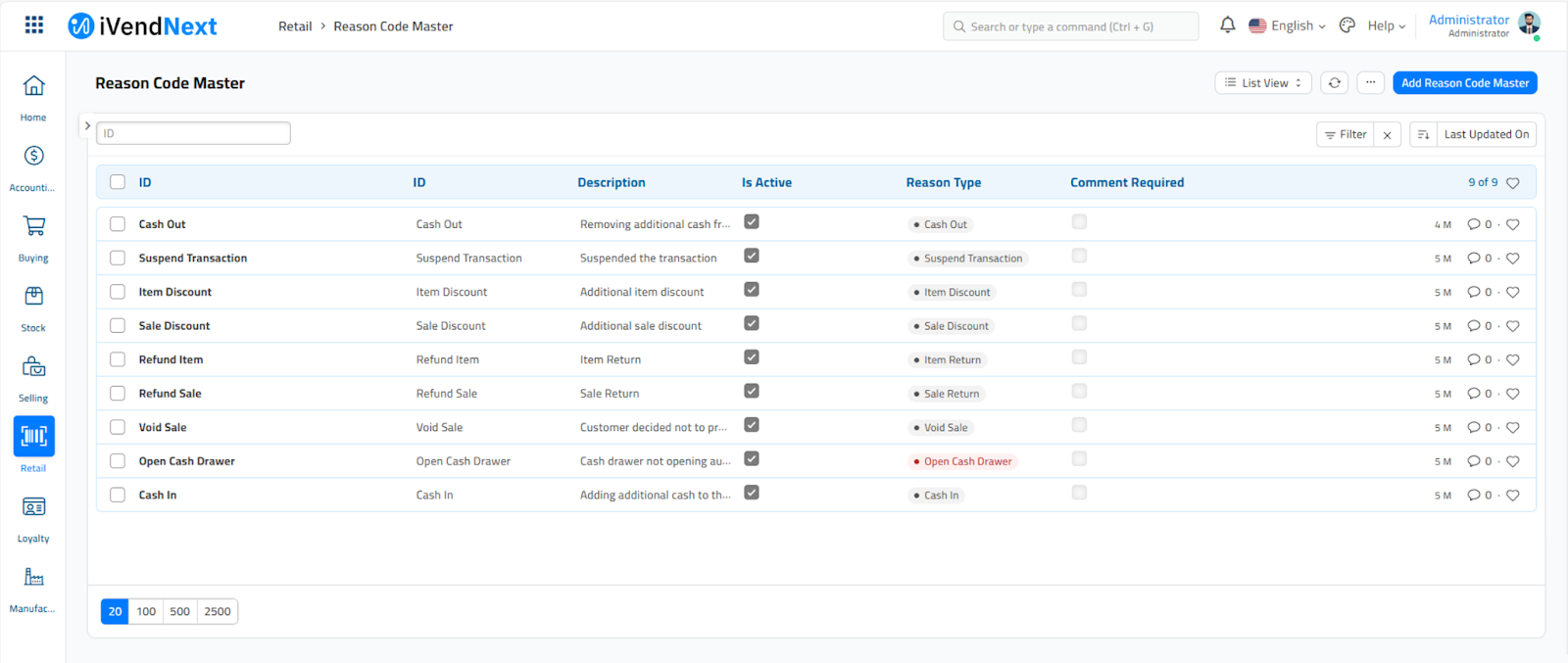Open the Stock module icon

(x=33, y=297)
